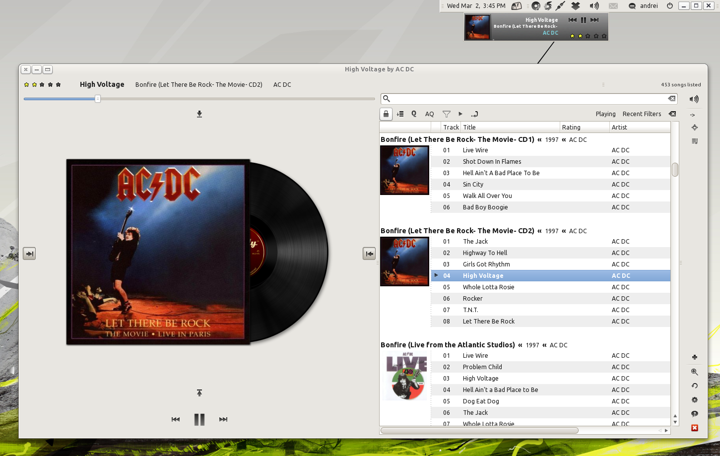
Task: Click the Q queue icon in the toolbar
Action: pyautogui.click(x=414, y=114)
